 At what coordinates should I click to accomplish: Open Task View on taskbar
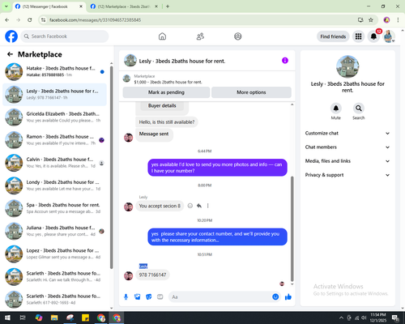(x=23, y=318)
